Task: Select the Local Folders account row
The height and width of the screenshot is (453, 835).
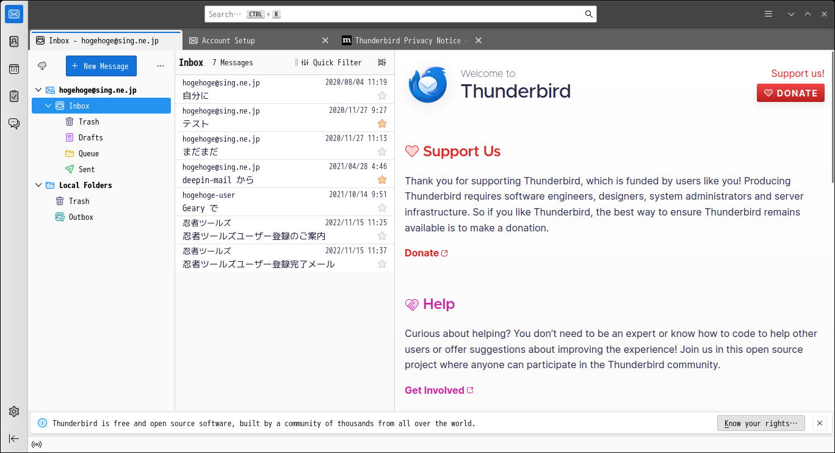Action: (x=101, y=185)
